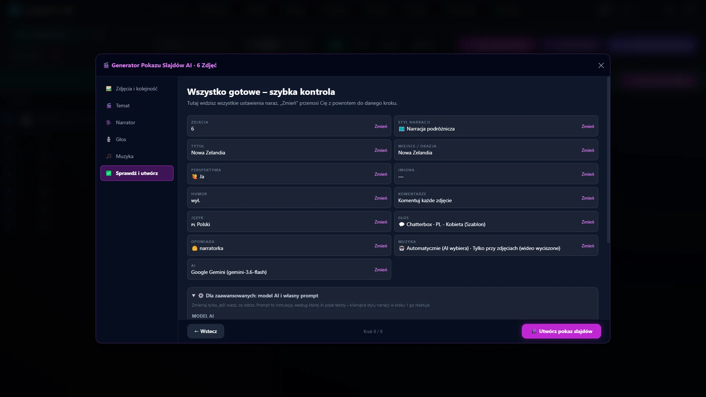Viewport: 706px width, 397px height.
Task: Go back with the Wstecz button
Action: (x=206, y=331)
